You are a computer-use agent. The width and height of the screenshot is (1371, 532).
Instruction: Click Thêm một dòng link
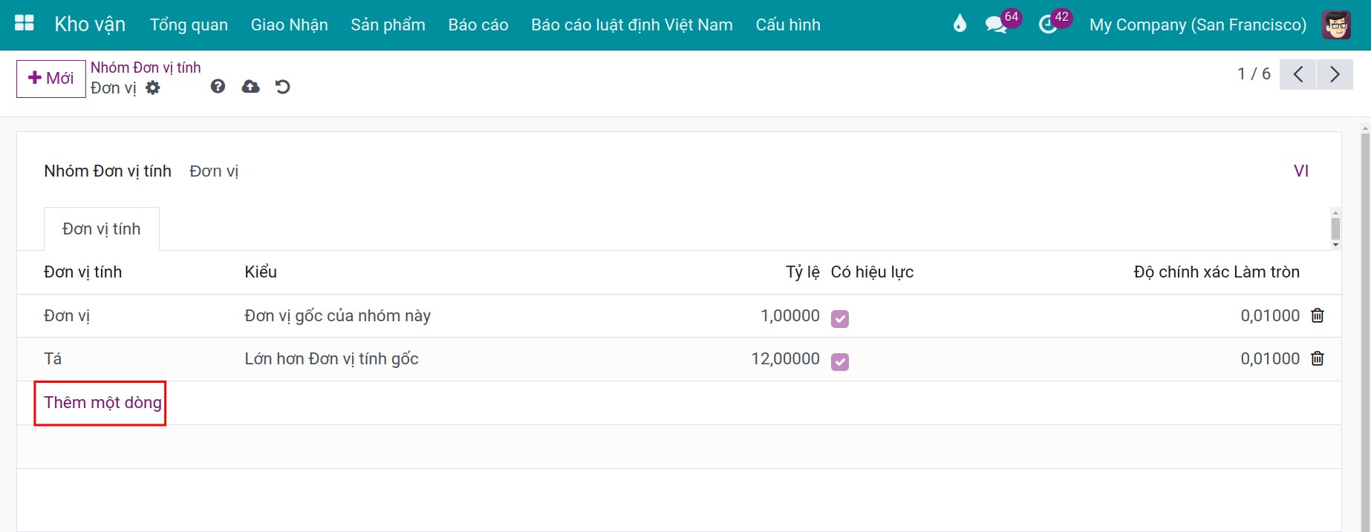pyautogui.click(x=102, y=402)
